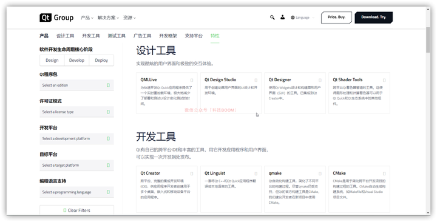
Task: Click the icon on Qt Designer card
Action: (320, 80)
